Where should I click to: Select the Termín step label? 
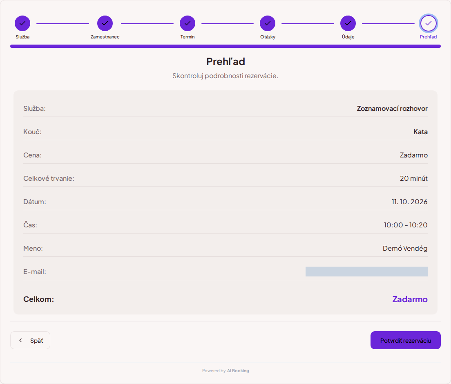click(188, 37)
